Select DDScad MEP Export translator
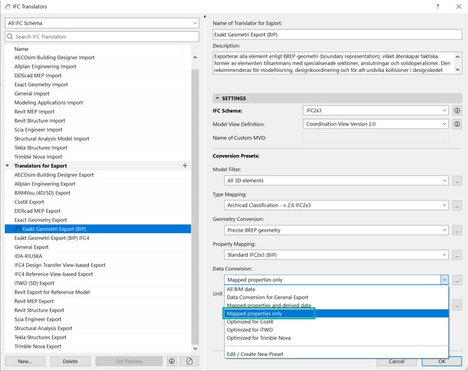468x371 pixels. [98, 211]
